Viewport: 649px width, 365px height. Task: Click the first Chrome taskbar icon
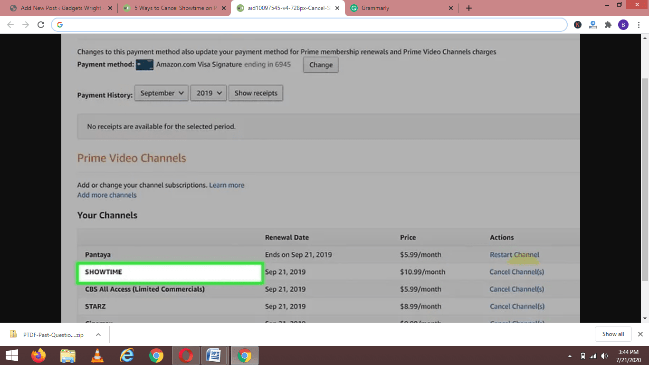click(156, 355)
